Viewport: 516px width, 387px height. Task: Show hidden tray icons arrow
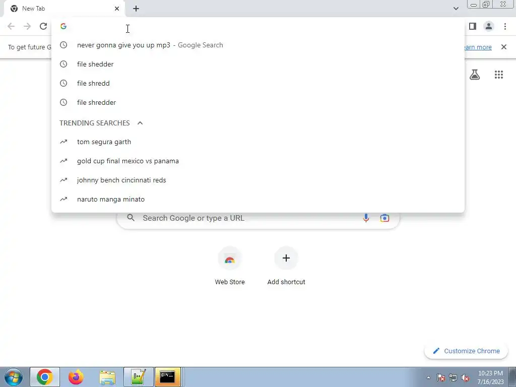[x=428, y=378]
